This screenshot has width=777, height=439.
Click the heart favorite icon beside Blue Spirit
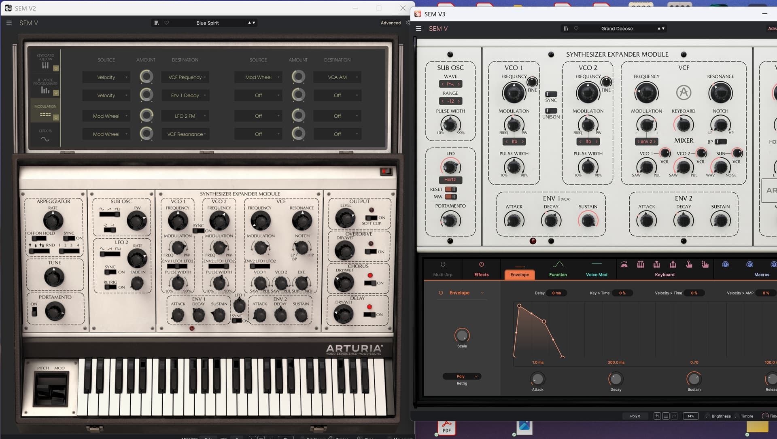coord(167,23)
